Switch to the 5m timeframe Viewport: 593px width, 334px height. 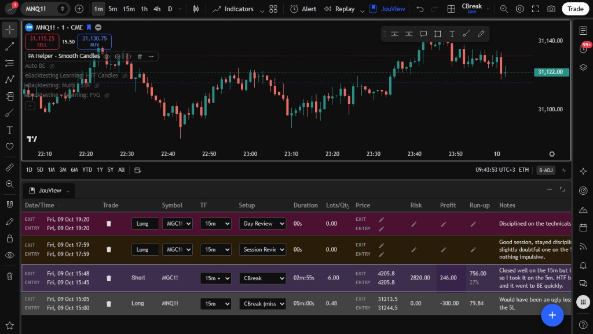(x=113, y=9)
